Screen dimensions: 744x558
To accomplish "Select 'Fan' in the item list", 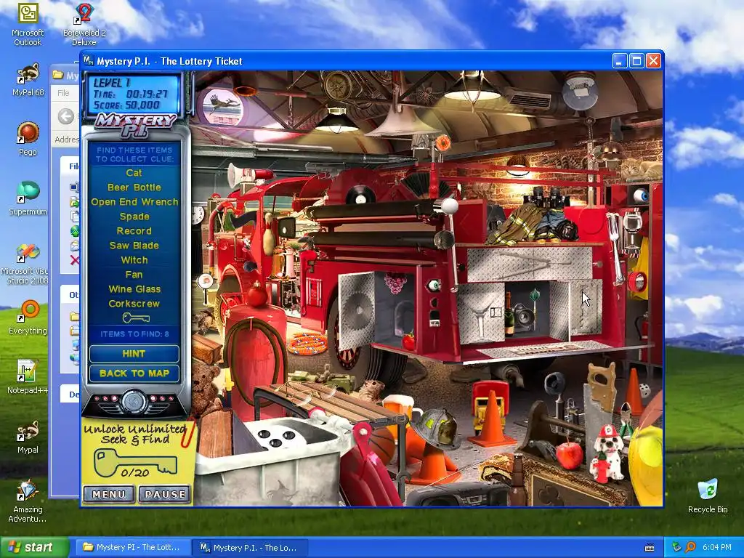I will 134,275.
